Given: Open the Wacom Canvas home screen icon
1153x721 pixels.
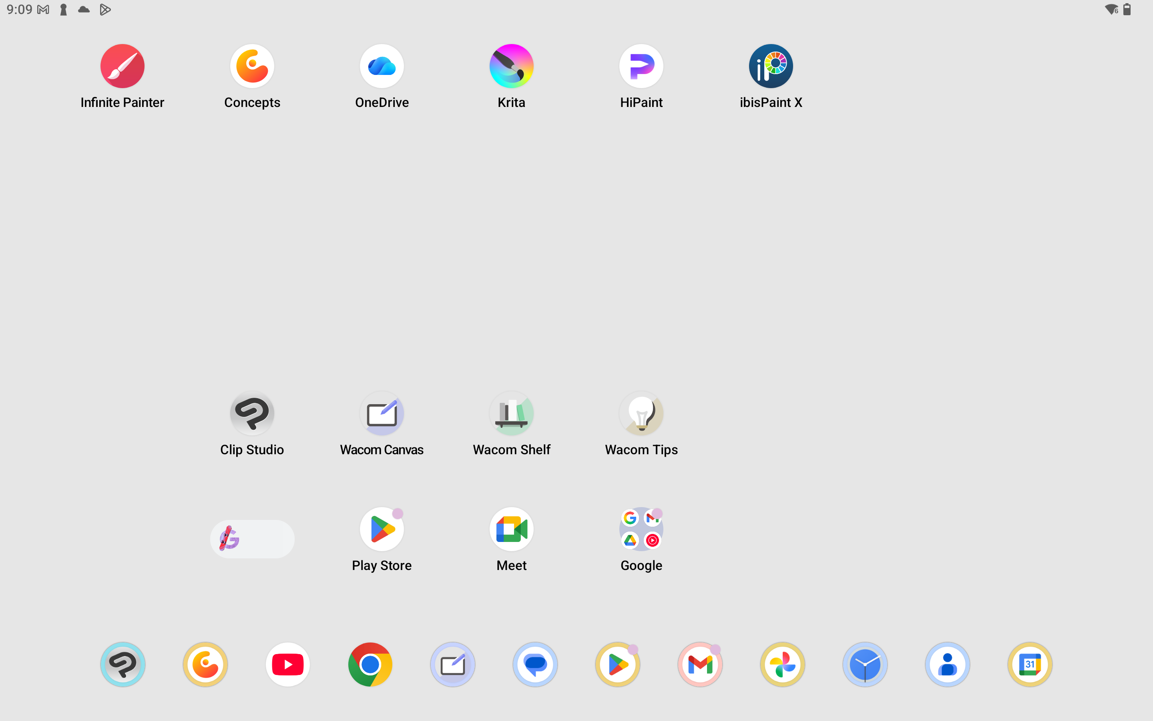Looking at the screenshot, I should pos(382,413).
